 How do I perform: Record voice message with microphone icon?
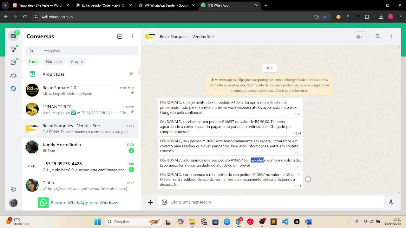[391, 202]
